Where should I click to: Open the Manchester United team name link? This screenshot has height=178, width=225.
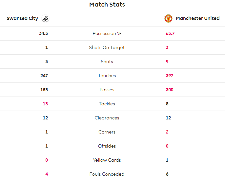click(x=197, y=18)
